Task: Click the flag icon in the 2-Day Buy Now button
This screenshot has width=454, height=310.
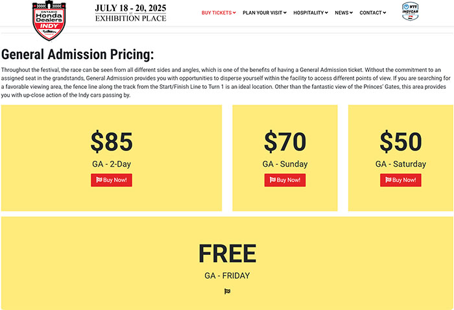Action: pyautogui.click(x=99, y=180)
